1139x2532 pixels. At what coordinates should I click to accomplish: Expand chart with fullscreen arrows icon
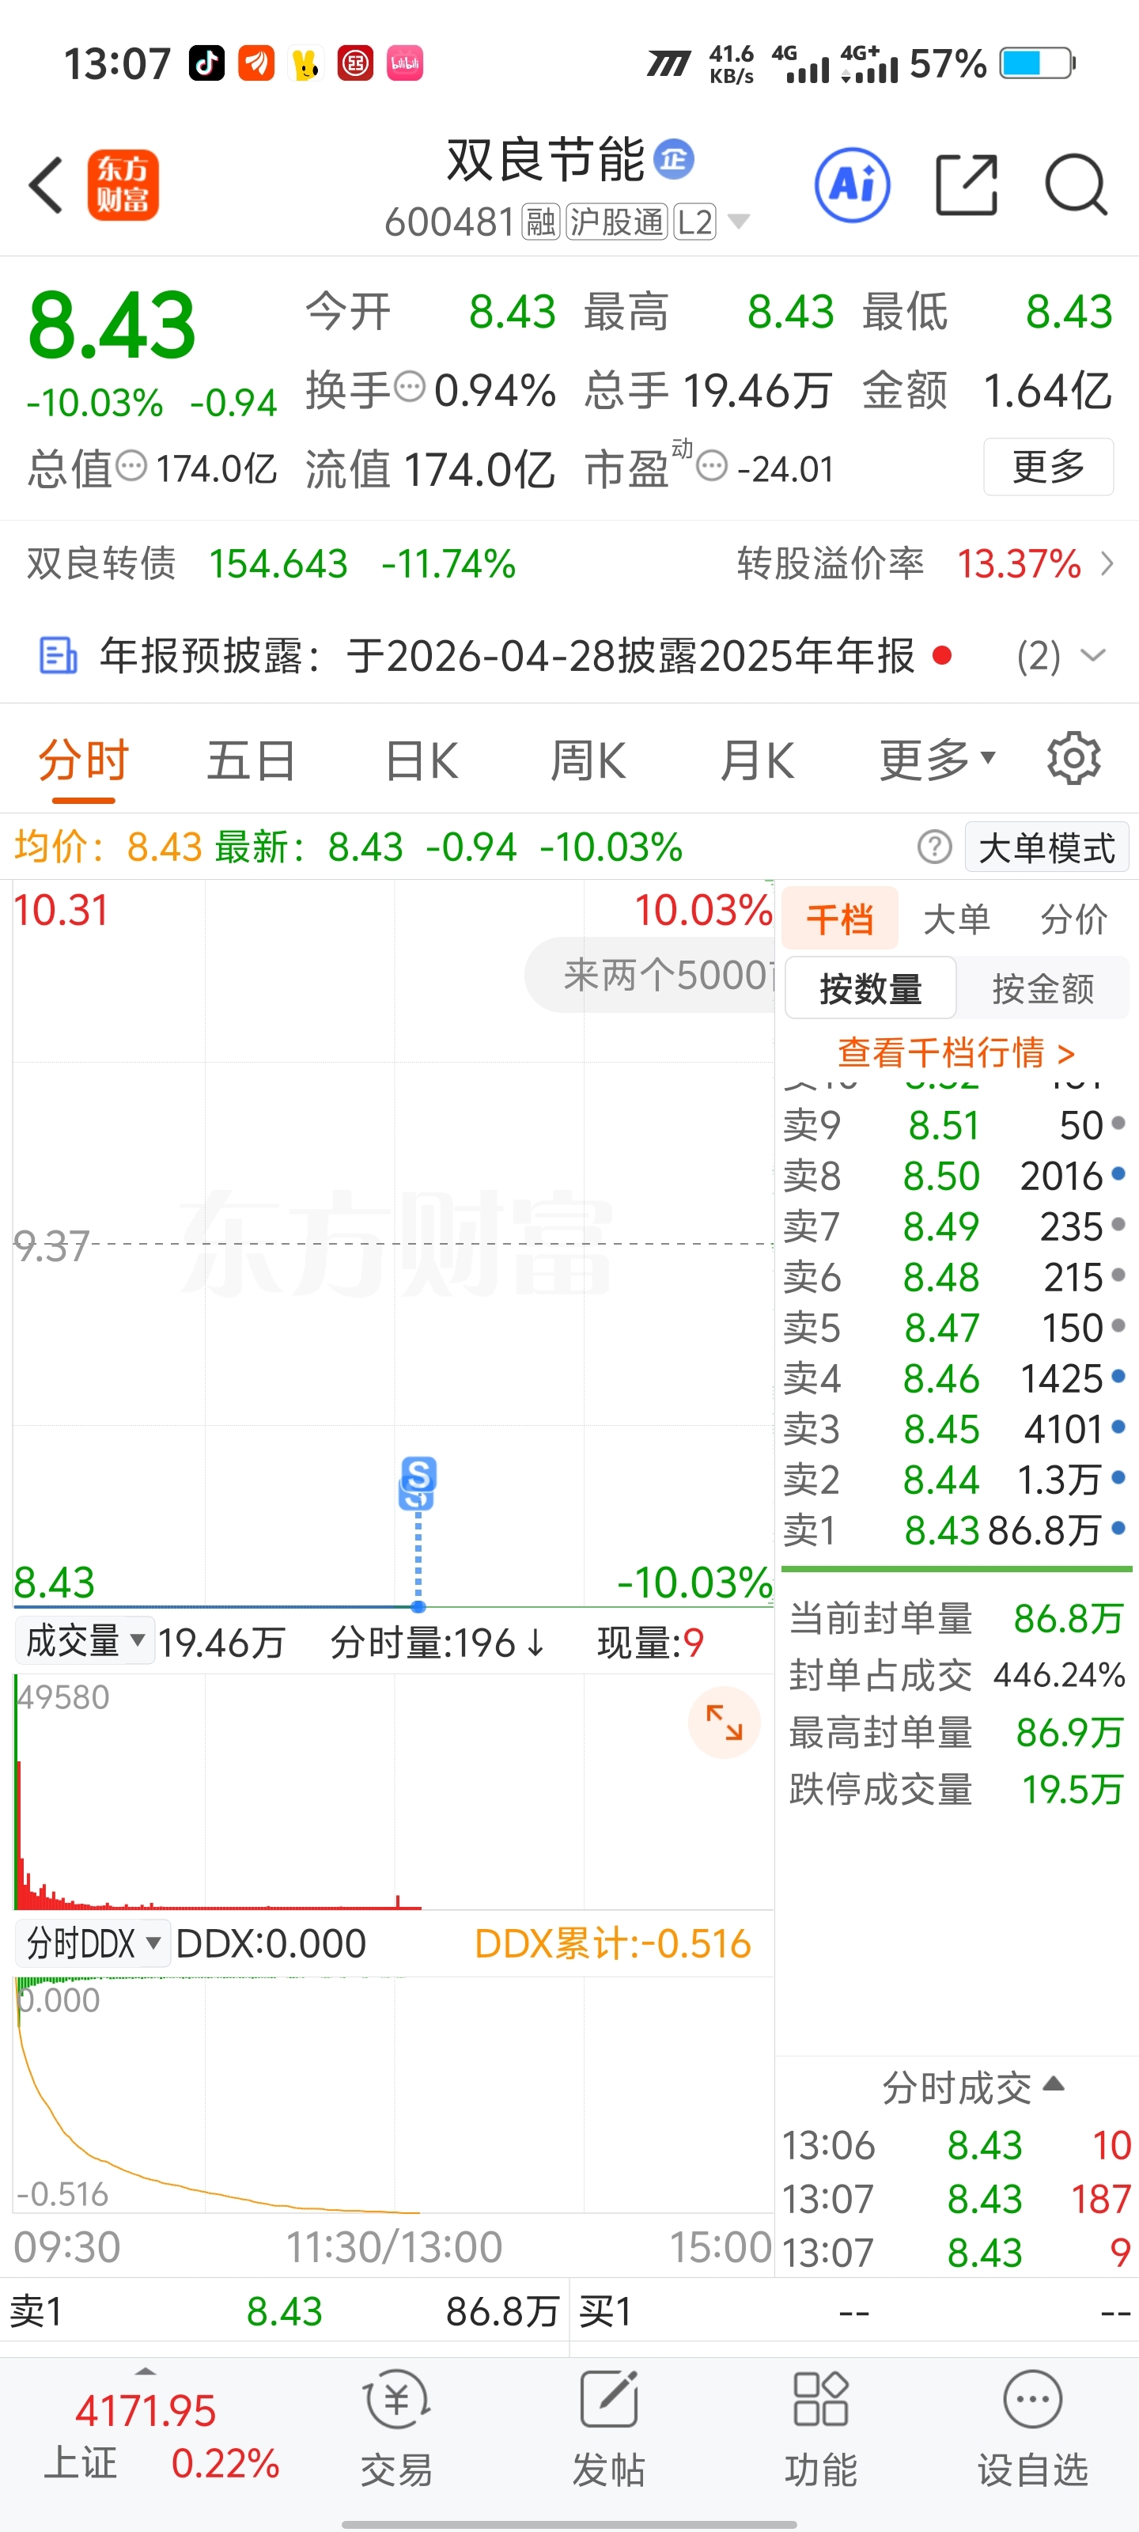tap(725, 1723)
